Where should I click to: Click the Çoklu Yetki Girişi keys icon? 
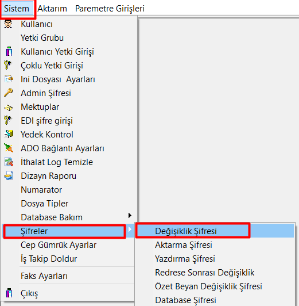(x=8, y=65)
